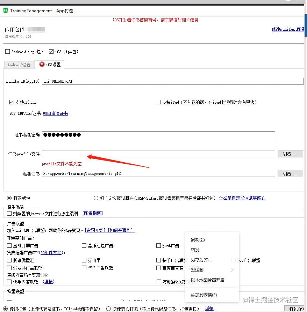Image resolution: width=307 pixels, height=312 pixels.
Task: Select the iOS设置 tab
Action: click(x=50, y=65)
